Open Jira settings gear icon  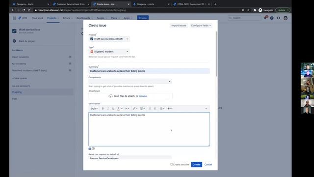pos(279,18)
